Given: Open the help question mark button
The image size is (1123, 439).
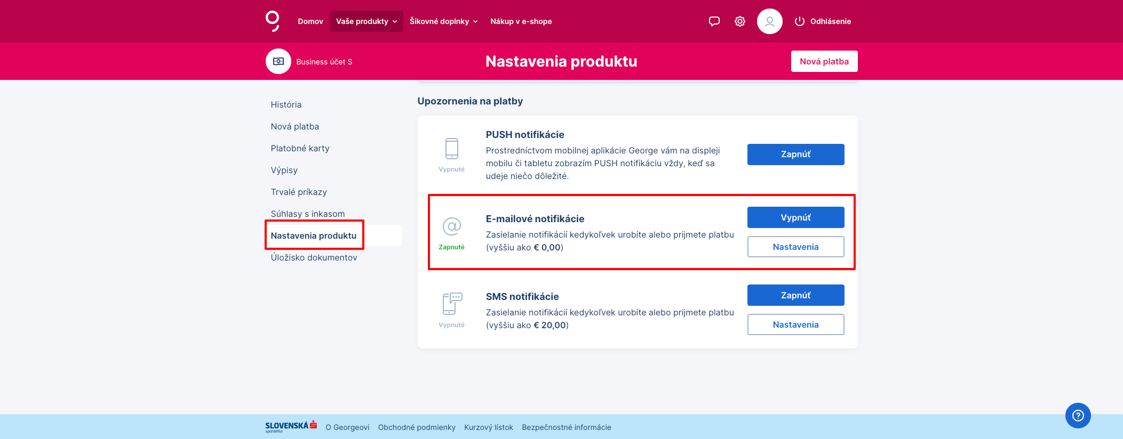Looking at the screenshot, I should point(1078,416).
